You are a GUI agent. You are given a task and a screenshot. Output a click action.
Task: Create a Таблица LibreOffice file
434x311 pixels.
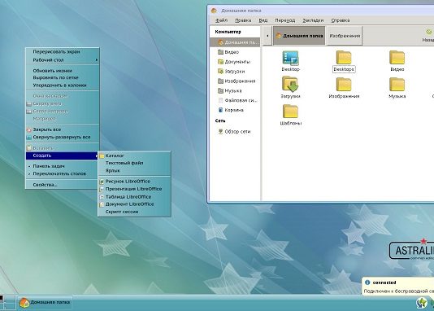click(x=134, y=197)
